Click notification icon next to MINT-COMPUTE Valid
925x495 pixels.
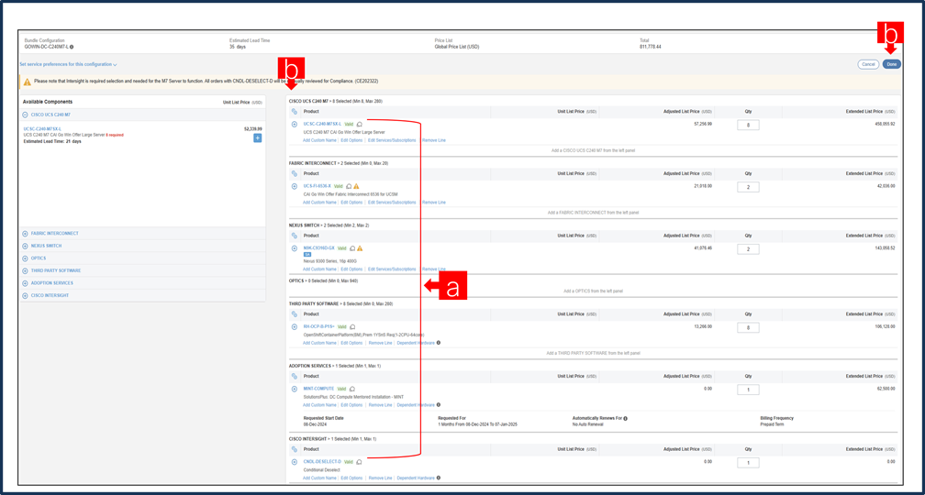(352, 389)
